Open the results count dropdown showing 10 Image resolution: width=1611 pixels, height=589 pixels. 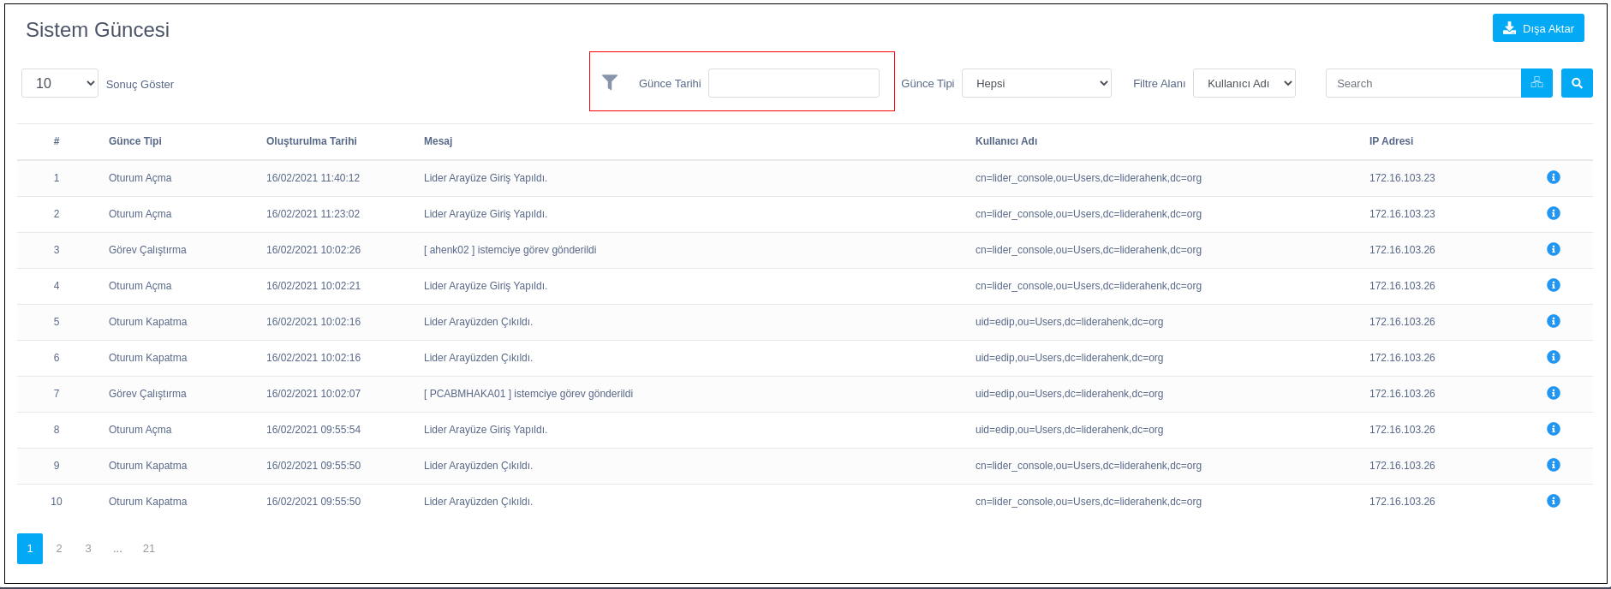[60, 83]
